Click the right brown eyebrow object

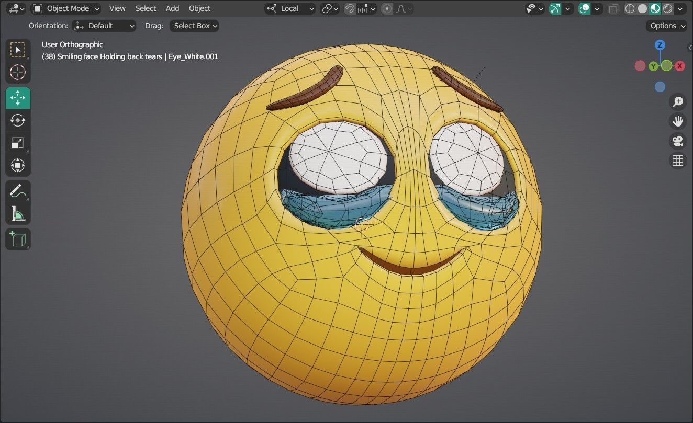467,89
